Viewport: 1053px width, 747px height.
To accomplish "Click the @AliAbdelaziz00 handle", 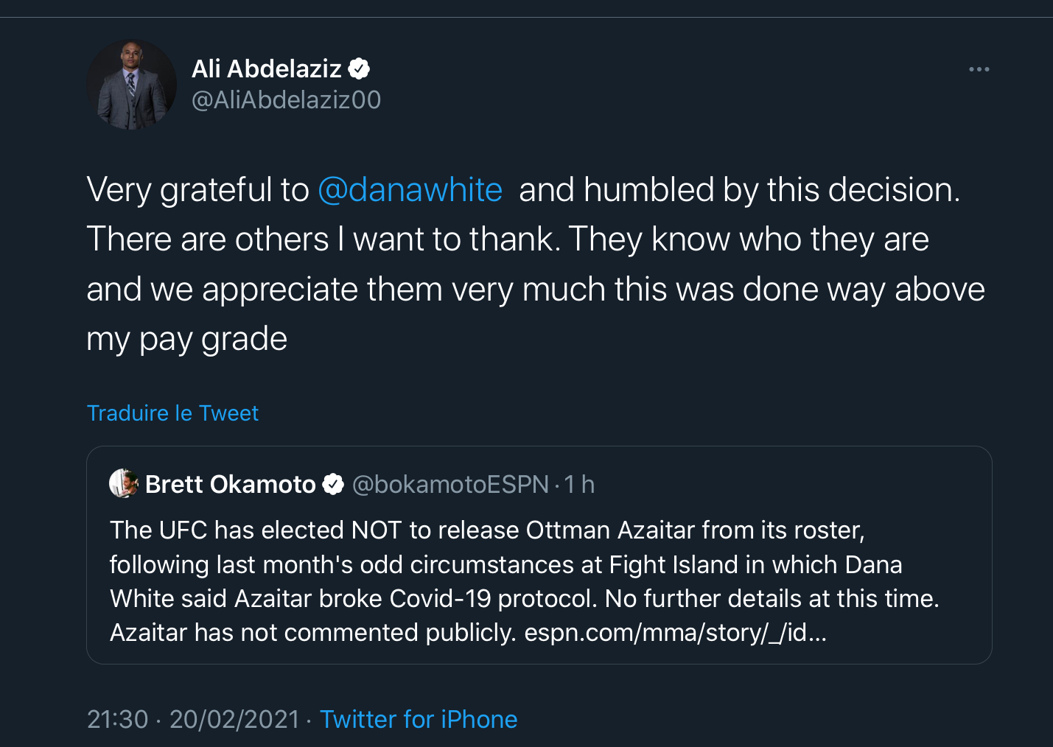I will pyautogui.click(x=286, y=99).
